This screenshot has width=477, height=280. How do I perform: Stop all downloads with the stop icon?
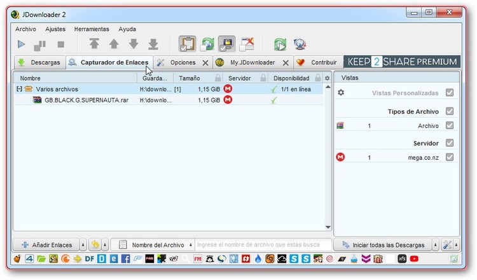point(61,45)
